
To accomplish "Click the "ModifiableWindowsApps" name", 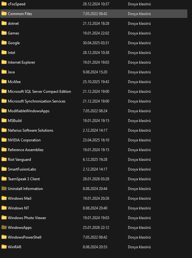I will pyautogui.click(x=29, y=111).
